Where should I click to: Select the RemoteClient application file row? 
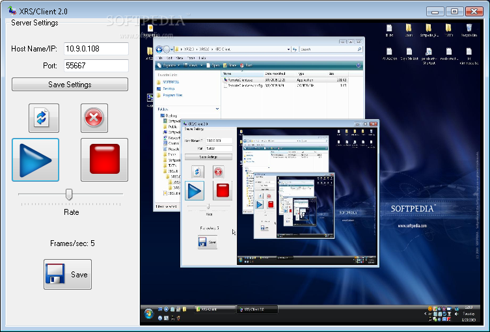(285, 80)
